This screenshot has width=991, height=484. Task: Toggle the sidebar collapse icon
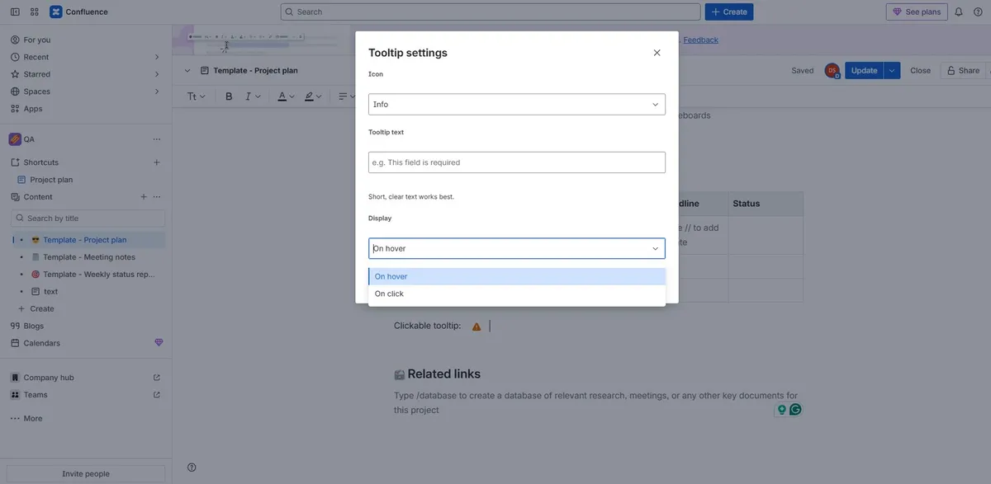pyautogui.click(x=15, y=12)
